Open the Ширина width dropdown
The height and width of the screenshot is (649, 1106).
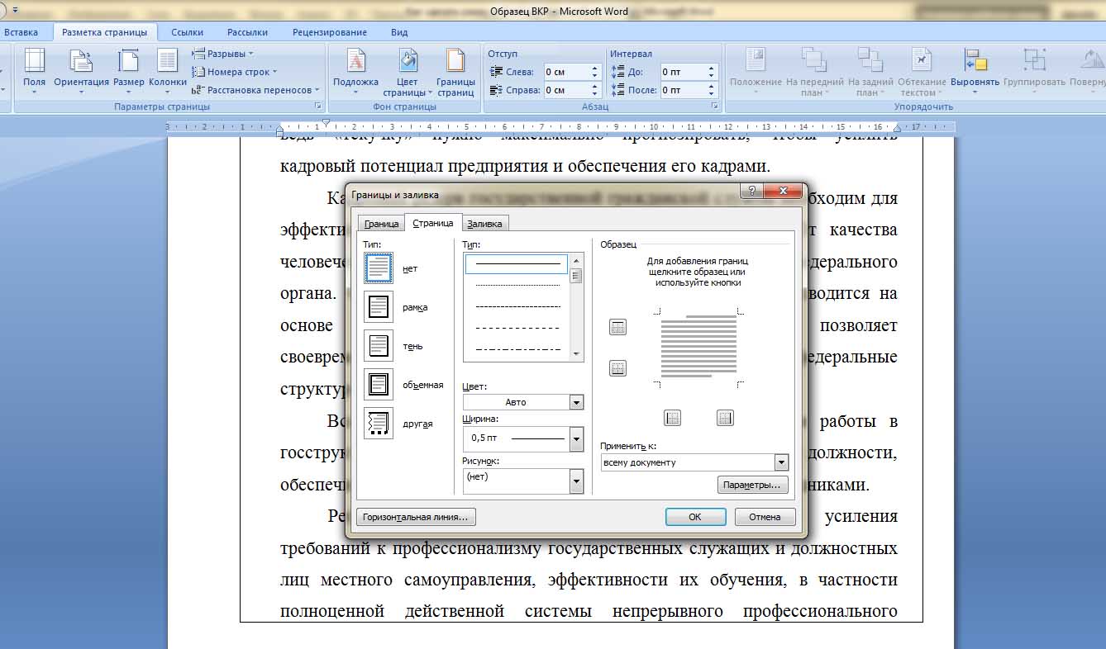577,438
